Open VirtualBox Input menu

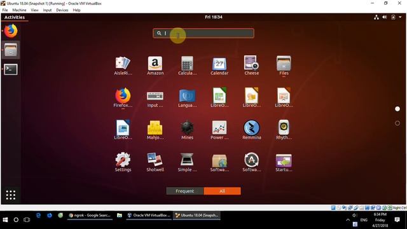point(47,10)
